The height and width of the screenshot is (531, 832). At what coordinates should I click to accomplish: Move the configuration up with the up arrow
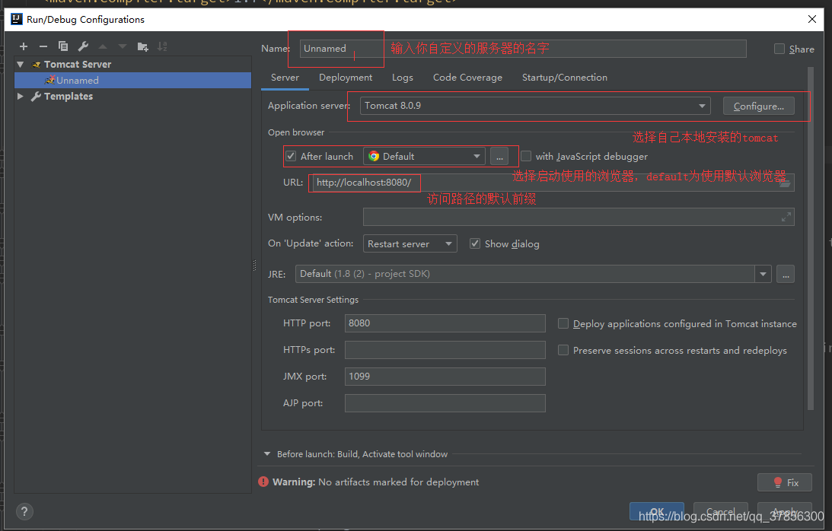pyautogui.click(x=103, y=46)
